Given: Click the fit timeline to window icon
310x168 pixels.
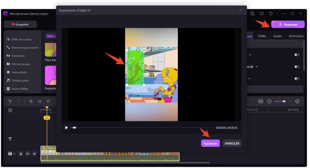Looking at the screenshot, I should click(x=260, y=101).
